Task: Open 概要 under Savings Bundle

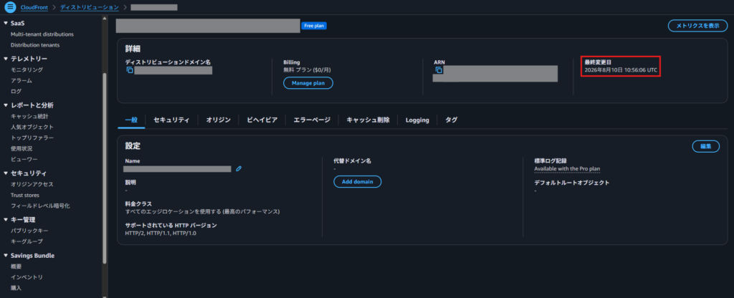Action: [16, 266]
